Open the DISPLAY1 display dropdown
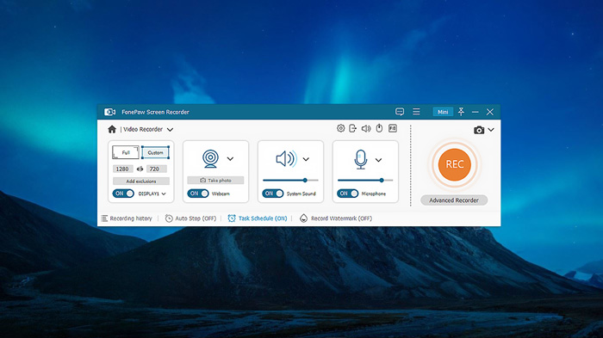The height and width of the screenshot is (338, 603). pyautogui.click(x=164, y=194)
